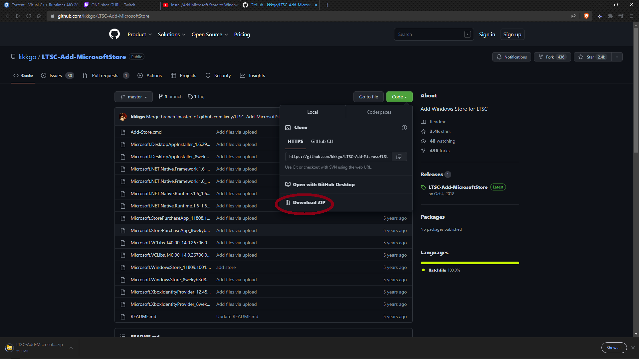This screenshot has height=359, width=639.
Task: Toggle the green Code dropdown button
Action: point(399,97)
